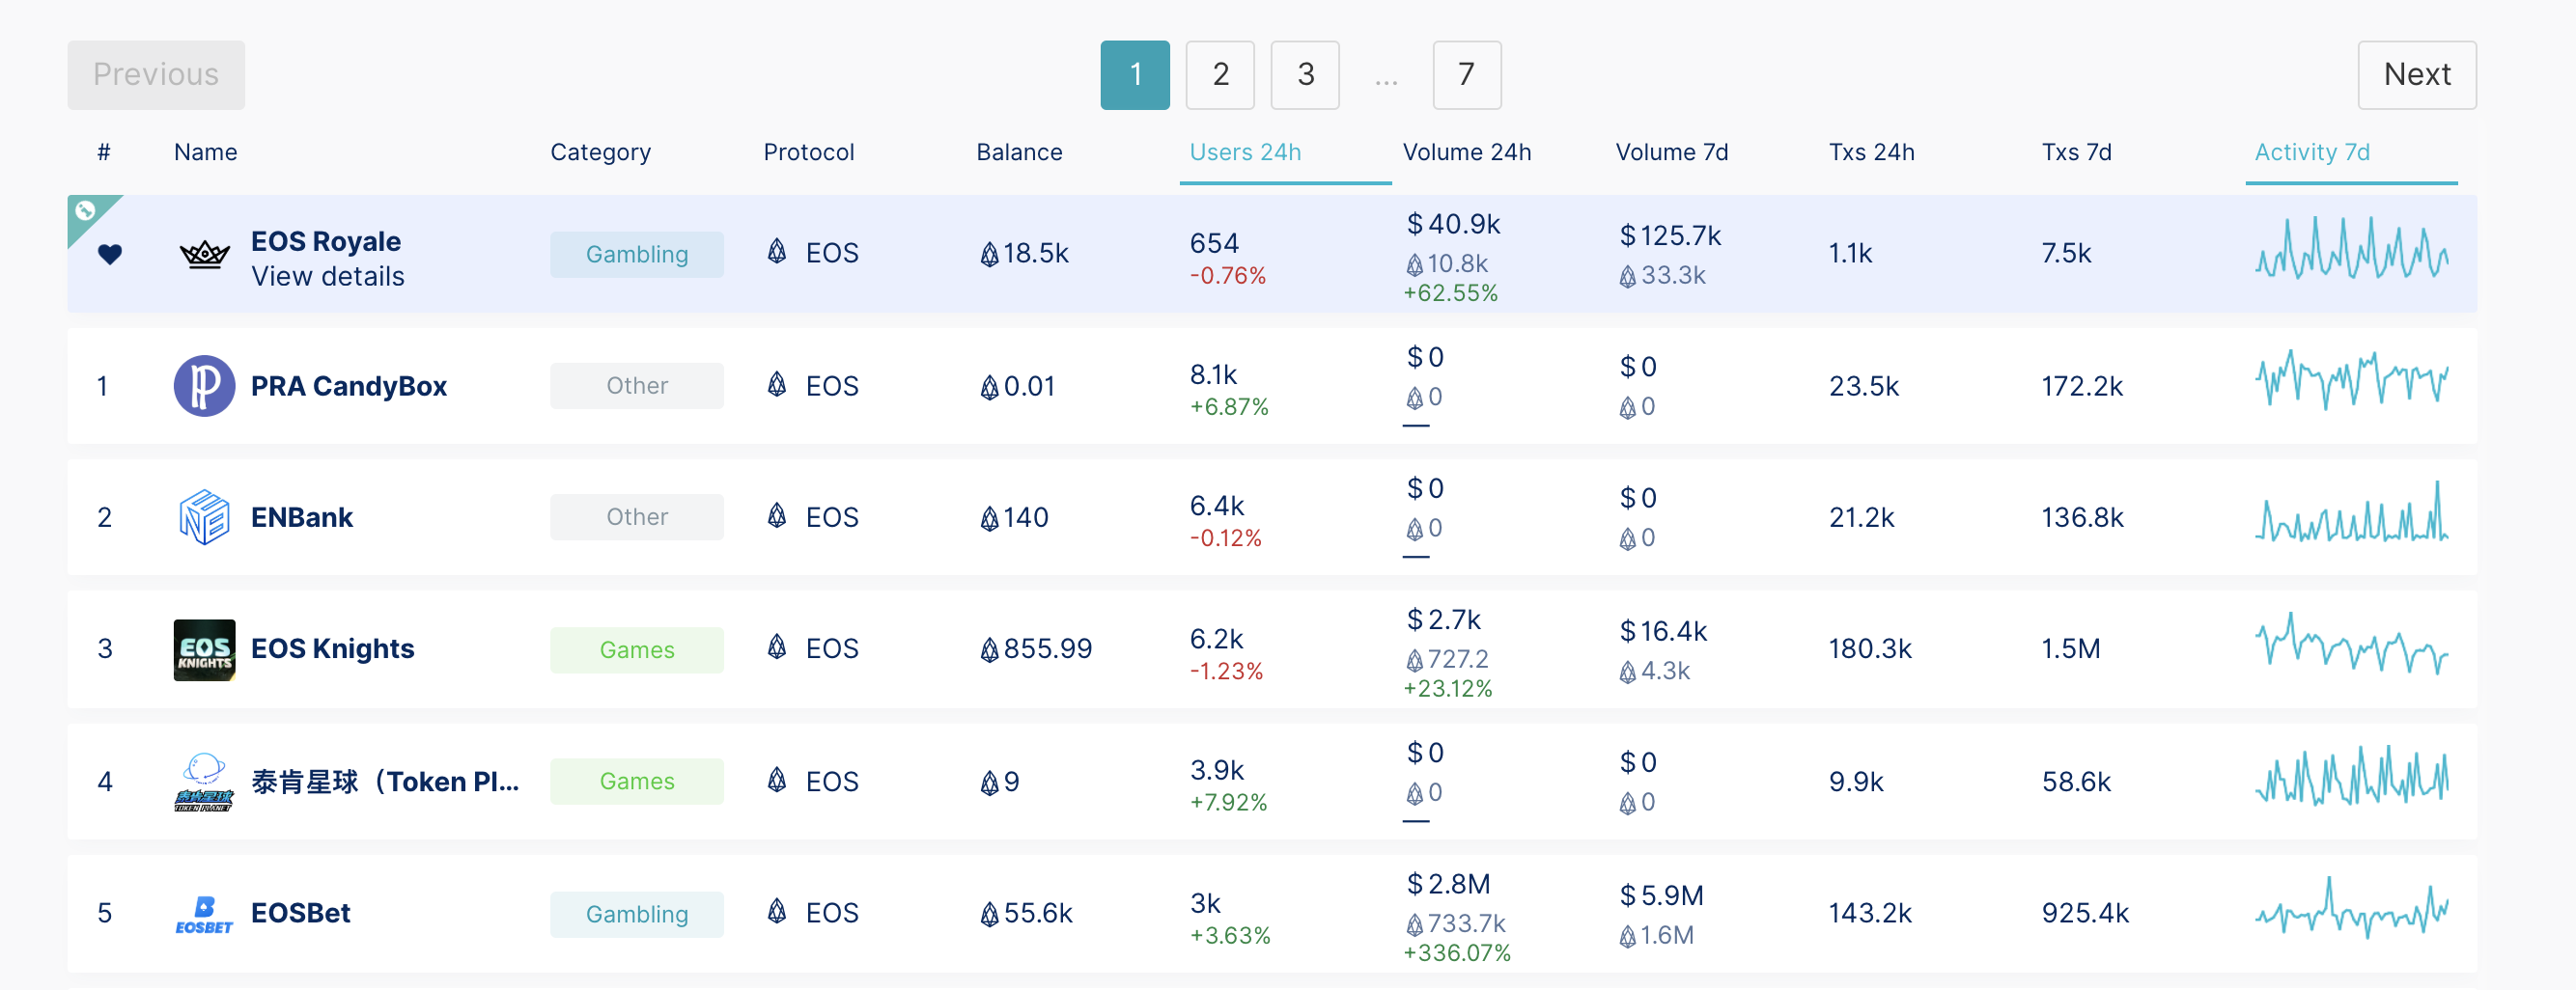Viewport: 2576px width, 990px height.
Task: Click EOS protocol icon in PRA CandyBox row
Action: point(777,384)
